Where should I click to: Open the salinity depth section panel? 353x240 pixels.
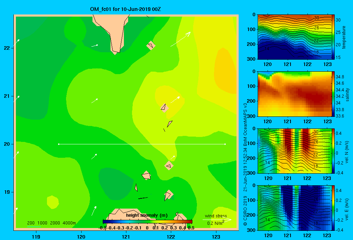(x=295, y=94)
